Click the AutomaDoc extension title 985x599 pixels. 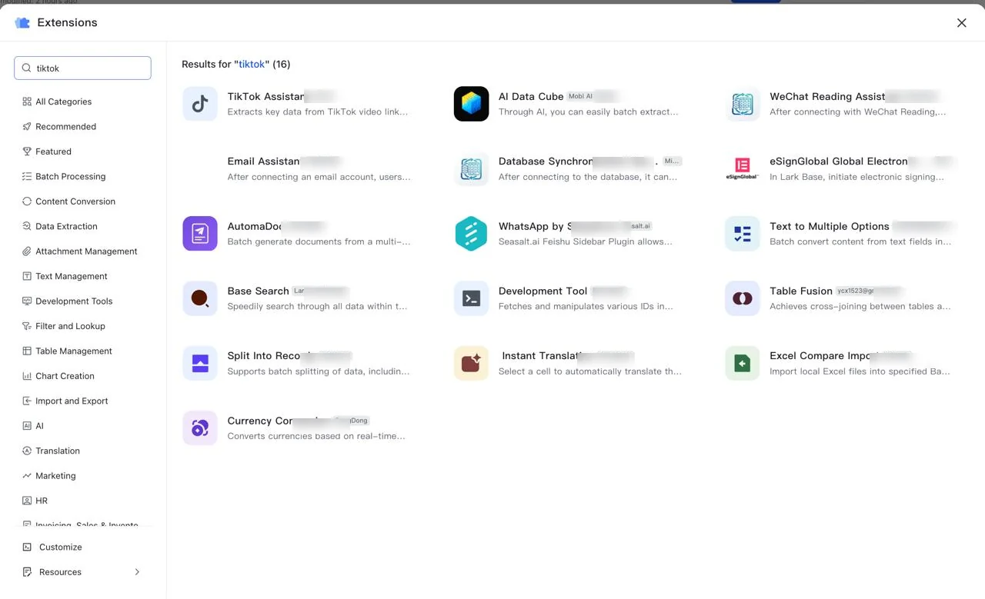pos(255,227)
